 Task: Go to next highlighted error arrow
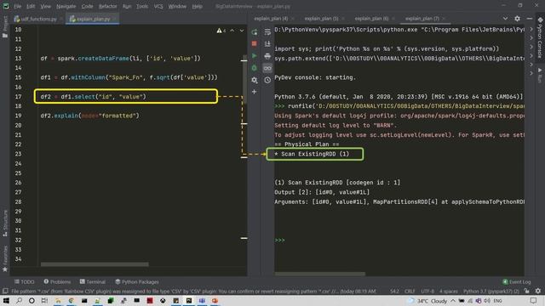pos(242,31)
